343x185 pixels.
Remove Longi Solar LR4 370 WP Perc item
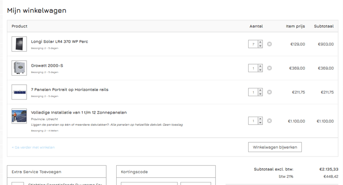(x=270, y=44)
